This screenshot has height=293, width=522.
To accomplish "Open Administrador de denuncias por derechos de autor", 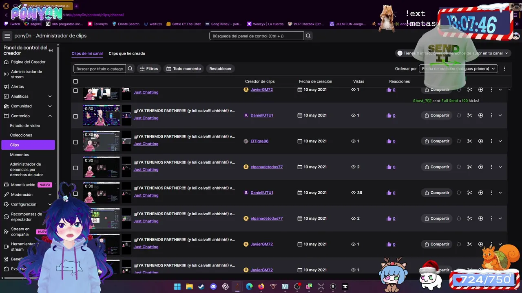I will click(27, 169).
